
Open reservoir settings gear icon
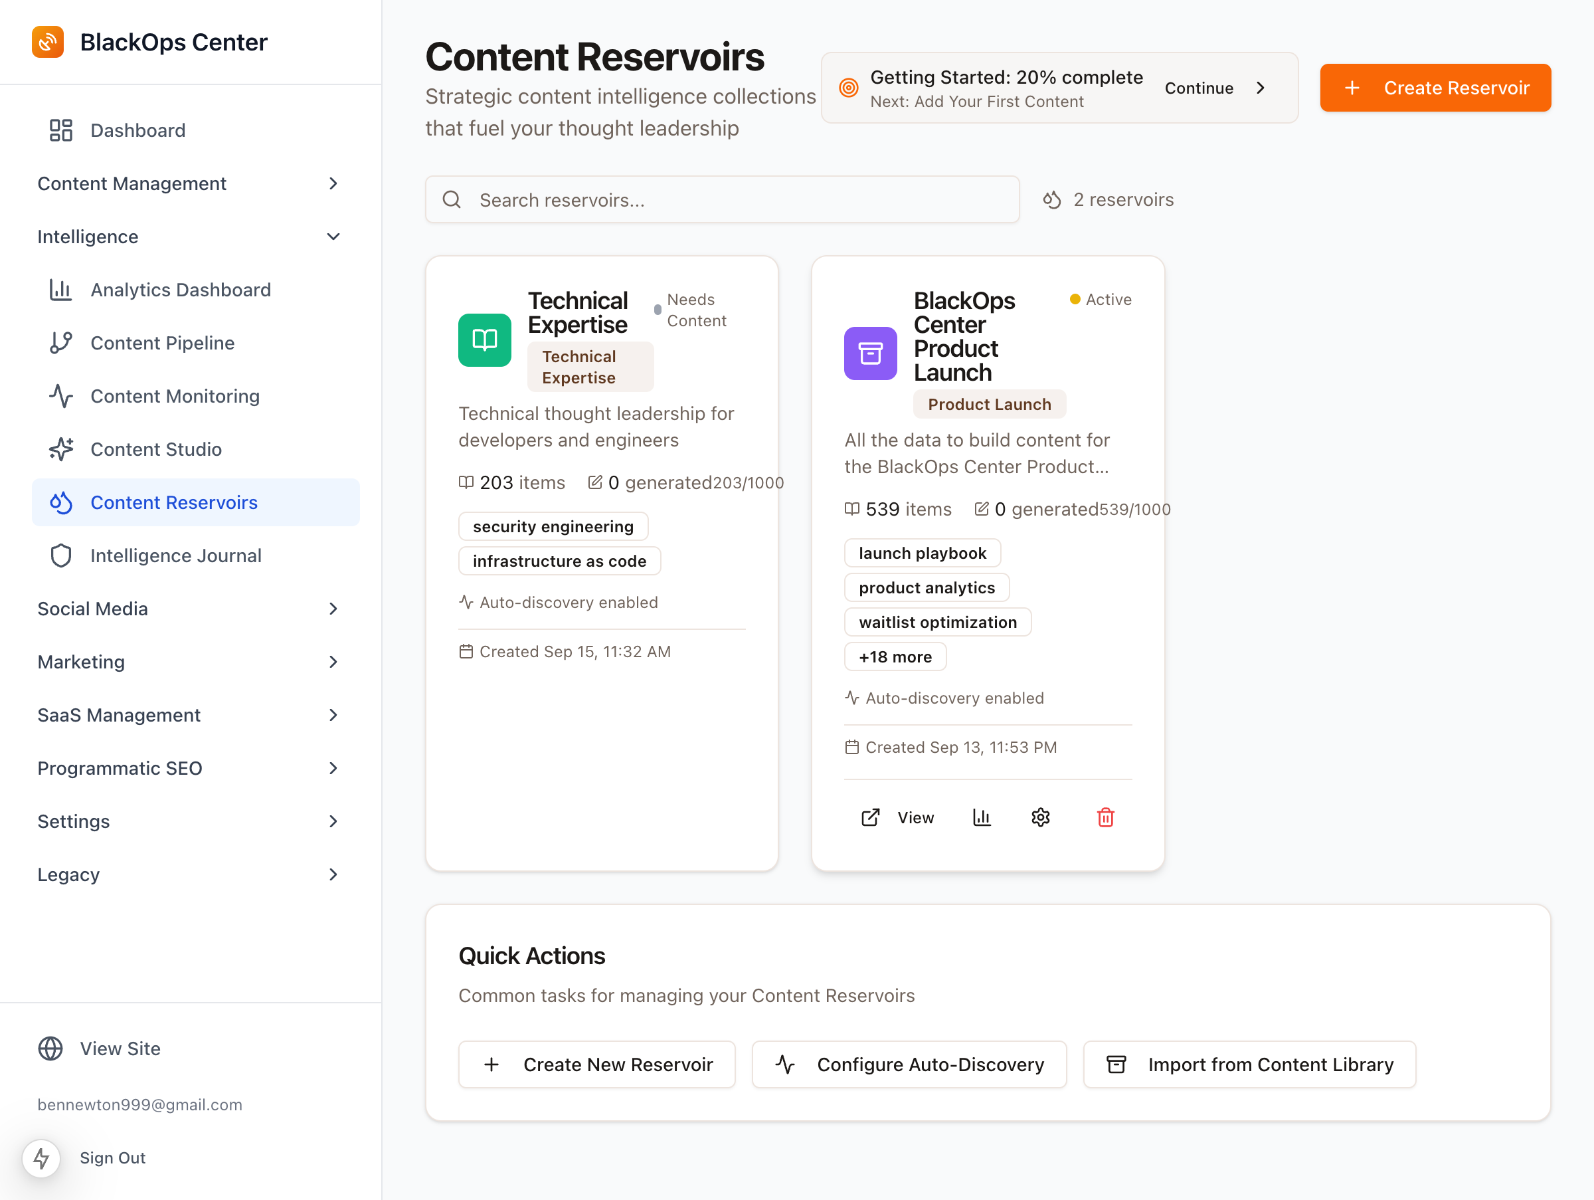(1040, 817)
